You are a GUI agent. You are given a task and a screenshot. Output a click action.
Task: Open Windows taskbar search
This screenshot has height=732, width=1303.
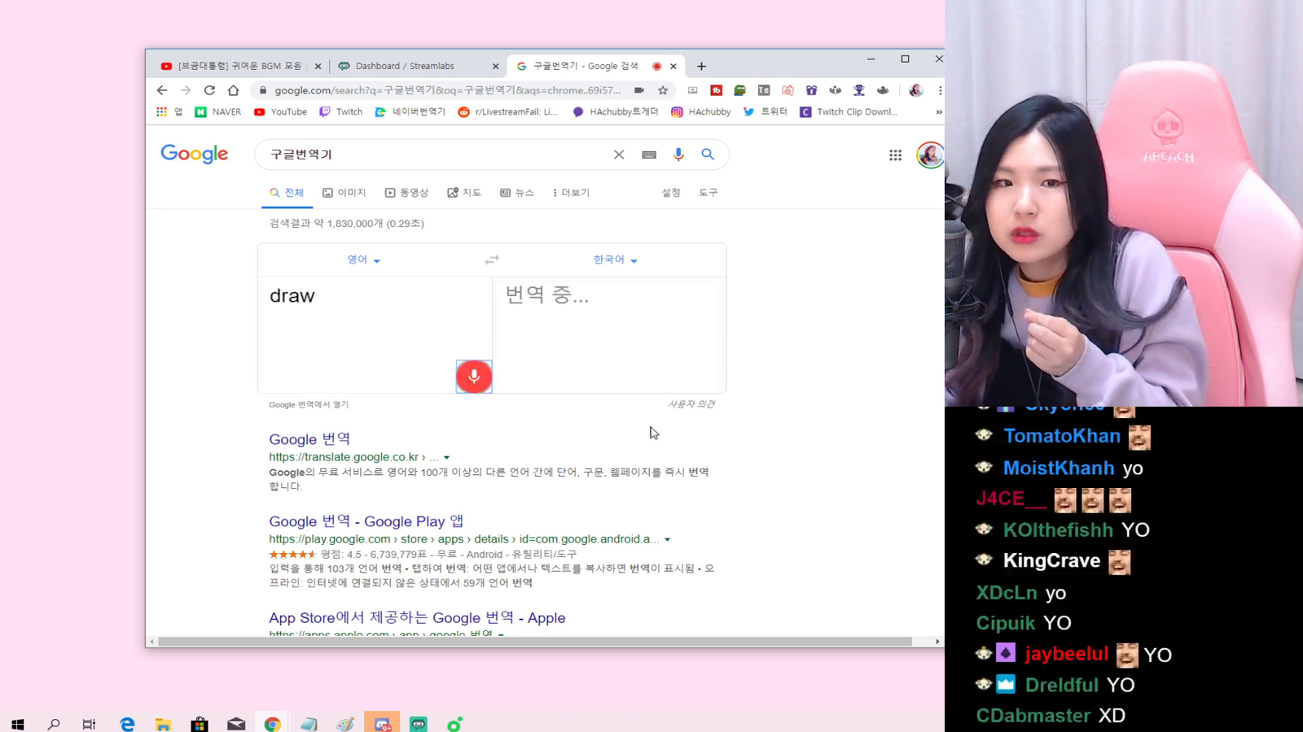click(54, 724)
